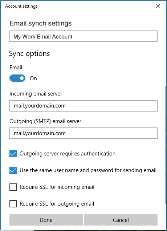Uncheck Use the same user name and password

click(13, 170)
